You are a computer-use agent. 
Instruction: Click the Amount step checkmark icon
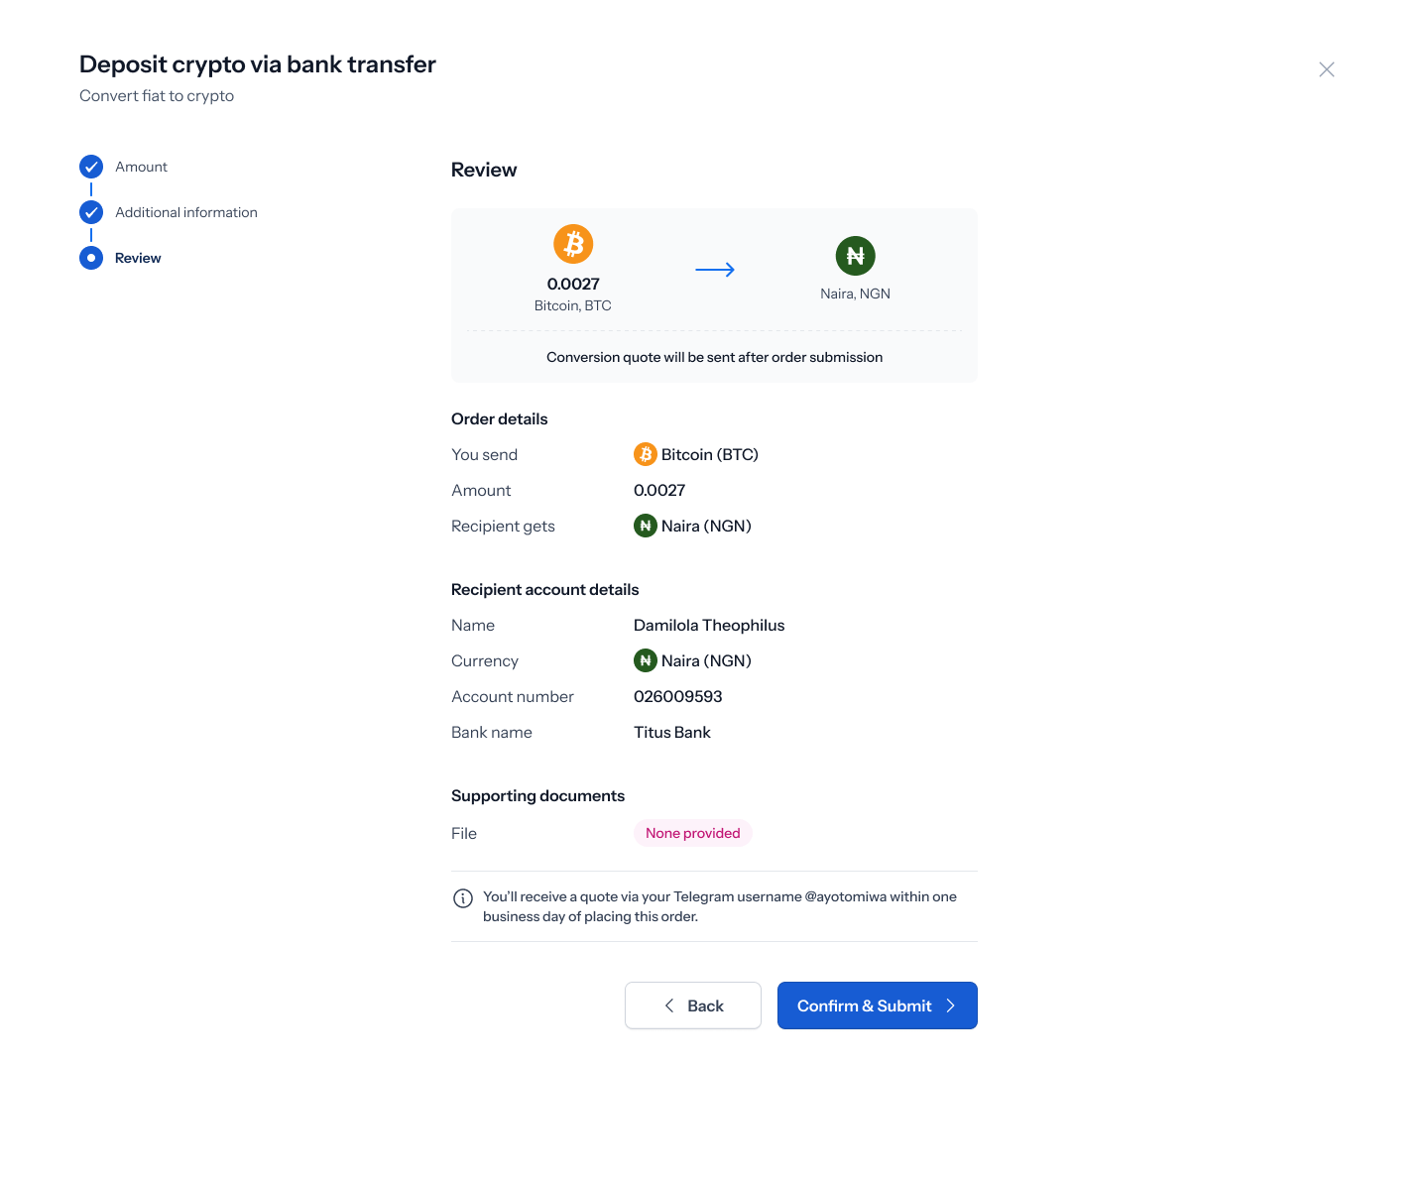tap(91, 167)
